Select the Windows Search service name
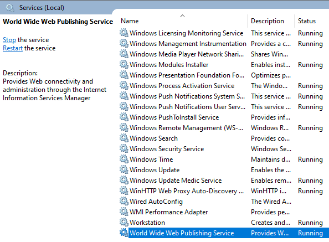This screenshot has height=242, width=329. 153,138
